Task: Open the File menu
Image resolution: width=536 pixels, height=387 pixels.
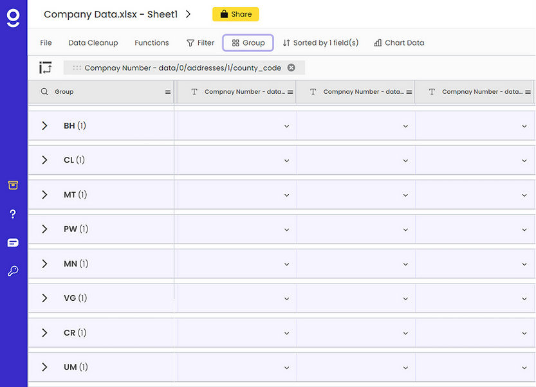Action: coord(46,42)
